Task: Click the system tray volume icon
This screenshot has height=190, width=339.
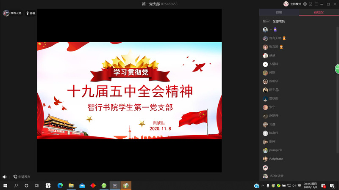Action: [x=294, y=185]
